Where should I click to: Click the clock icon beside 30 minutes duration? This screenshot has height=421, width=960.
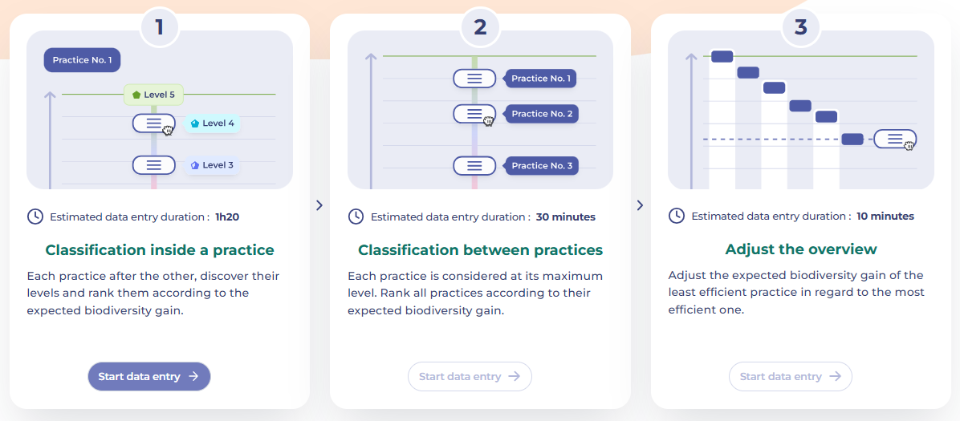(356, 216)
